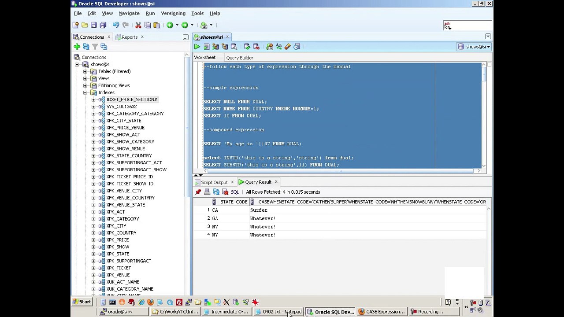Cut the selection with the scissors icon
This screenshot has height=317, width=564.
point(138,25)
